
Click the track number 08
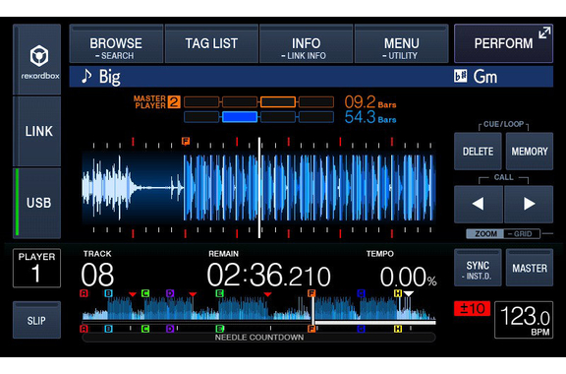[97, 275]
